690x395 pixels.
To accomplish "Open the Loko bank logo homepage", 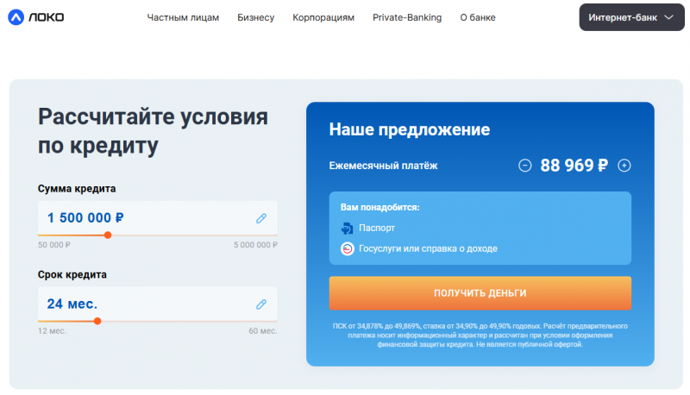I will pyautogui.click(x=36, y=17).
